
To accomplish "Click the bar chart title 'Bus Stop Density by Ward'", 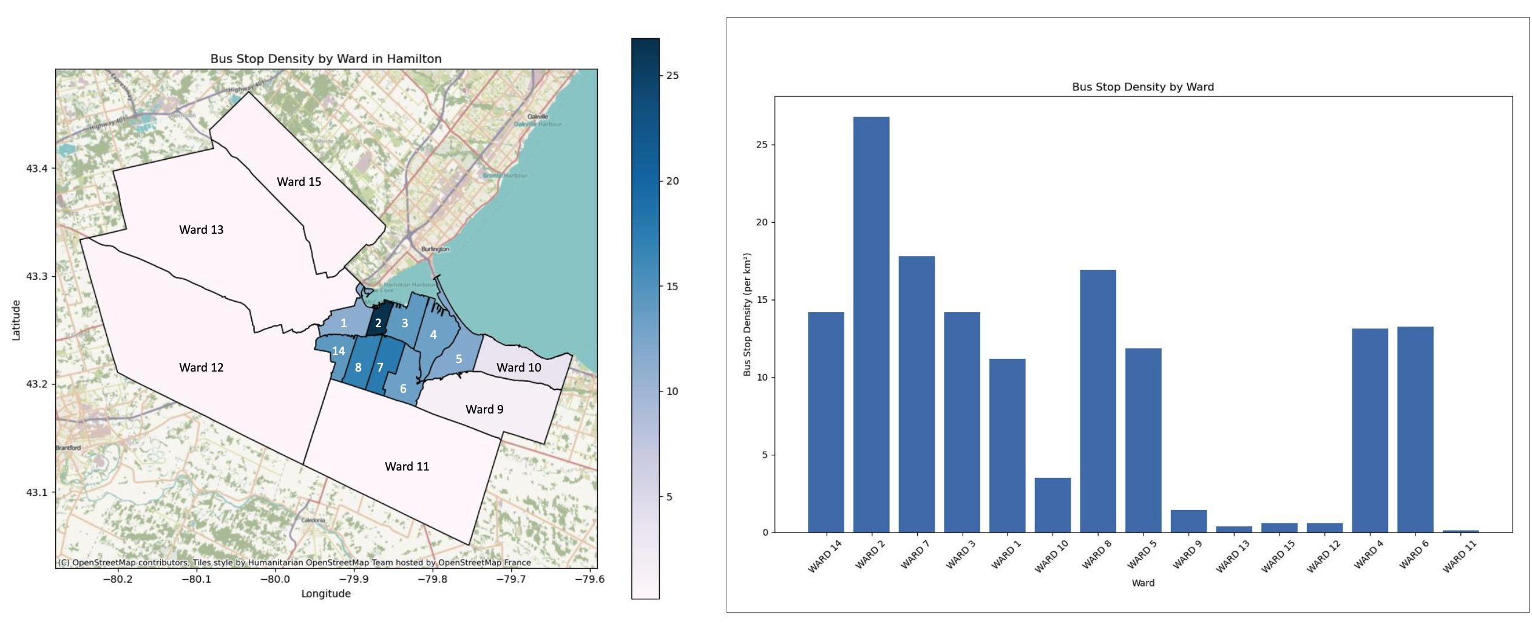I will point(1143,87).
